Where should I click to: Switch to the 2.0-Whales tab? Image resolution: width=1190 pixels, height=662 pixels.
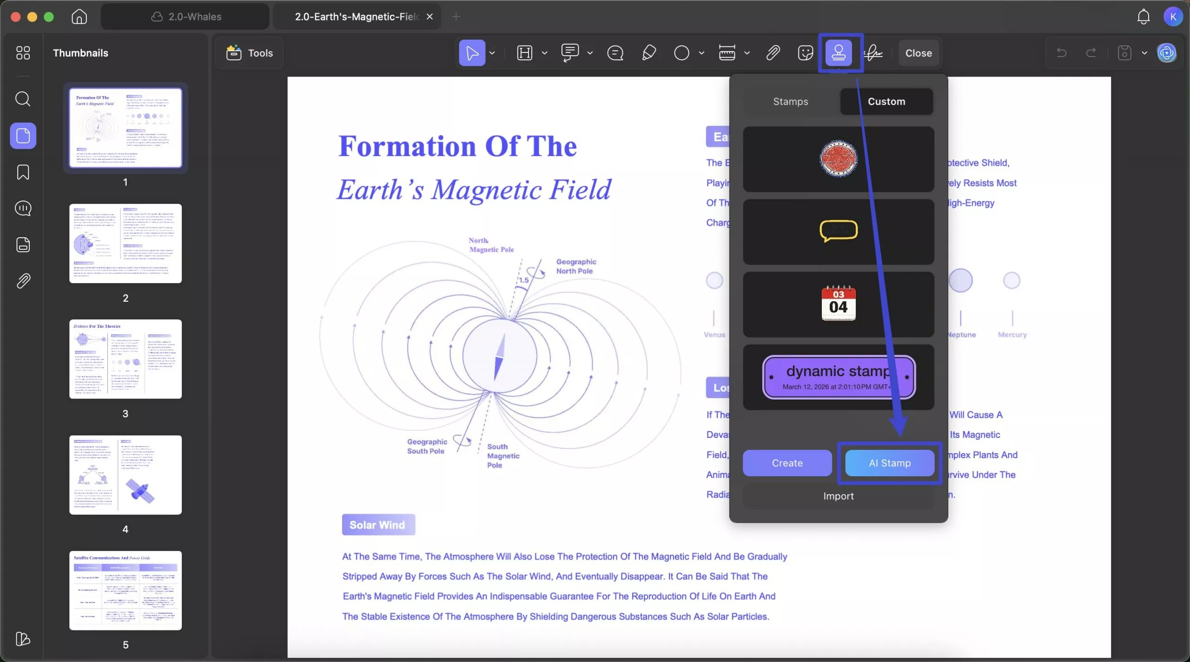click(x=185, y=16)
